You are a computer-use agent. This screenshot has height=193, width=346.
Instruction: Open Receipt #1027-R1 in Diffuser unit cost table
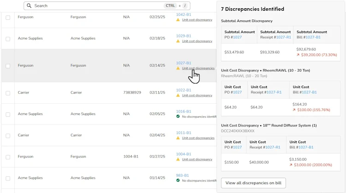coord(273,147)
